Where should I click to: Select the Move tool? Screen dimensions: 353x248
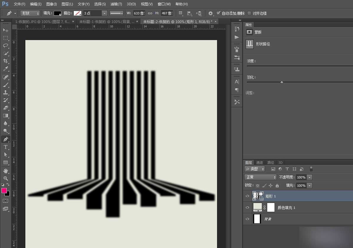point(6,30)
